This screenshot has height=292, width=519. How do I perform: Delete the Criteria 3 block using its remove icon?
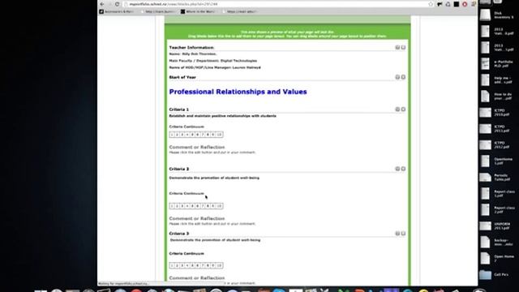403,234
